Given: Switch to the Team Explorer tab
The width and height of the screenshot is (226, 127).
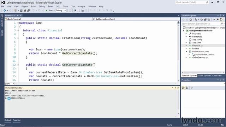Looking at the screenshot, I should point(204,75).
